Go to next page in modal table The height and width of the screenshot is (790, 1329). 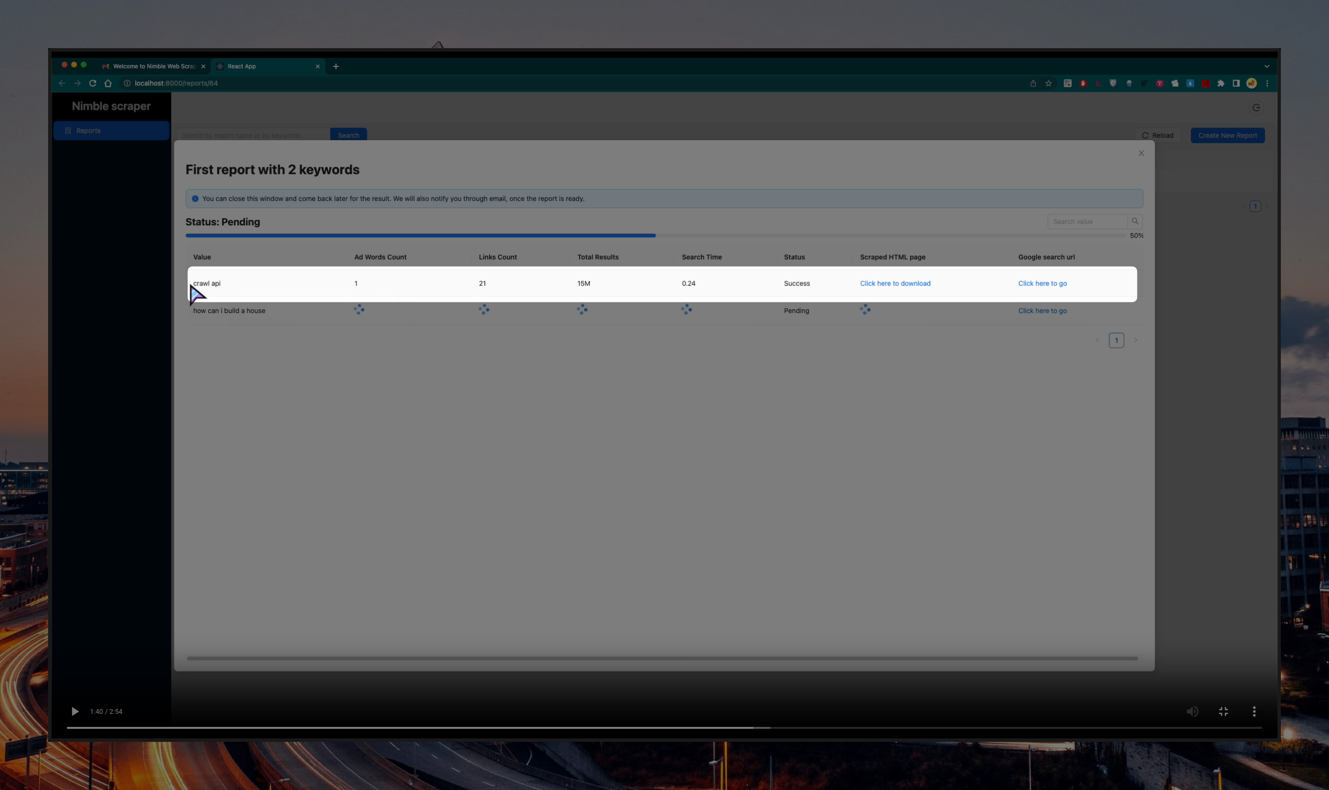[x=1135, y=340]
